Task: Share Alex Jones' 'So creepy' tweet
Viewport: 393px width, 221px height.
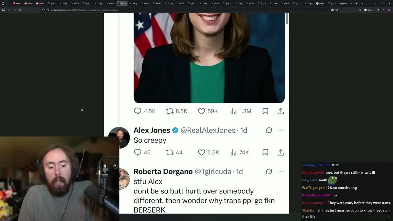Action: pyautogui.click(x=281, y=152)
